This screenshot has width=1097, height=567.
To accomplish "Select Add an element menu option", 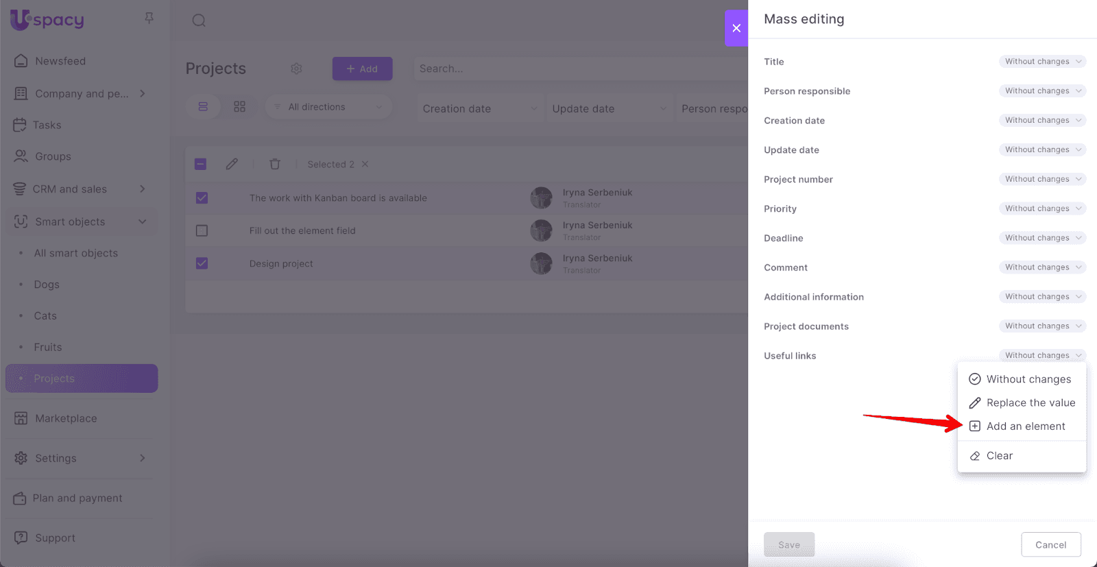I will [x=1025, y=426].
